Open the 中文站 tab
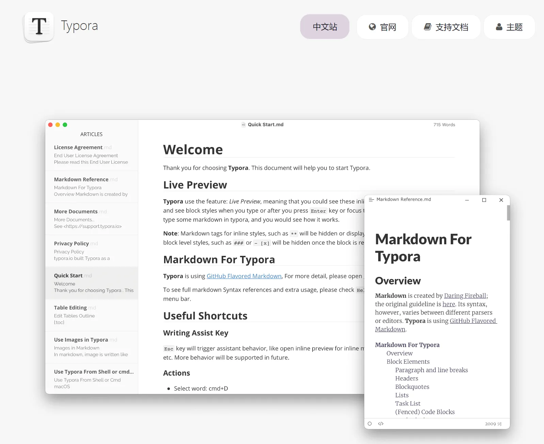 324,27
